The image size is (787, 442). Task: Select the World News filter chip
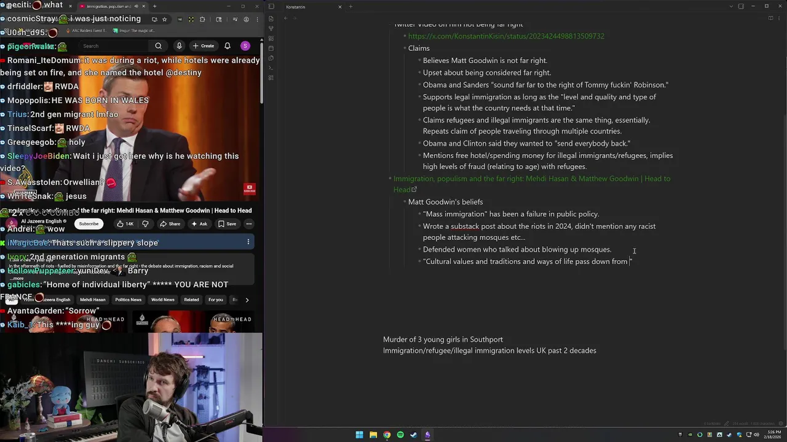(x=163, y=300)
